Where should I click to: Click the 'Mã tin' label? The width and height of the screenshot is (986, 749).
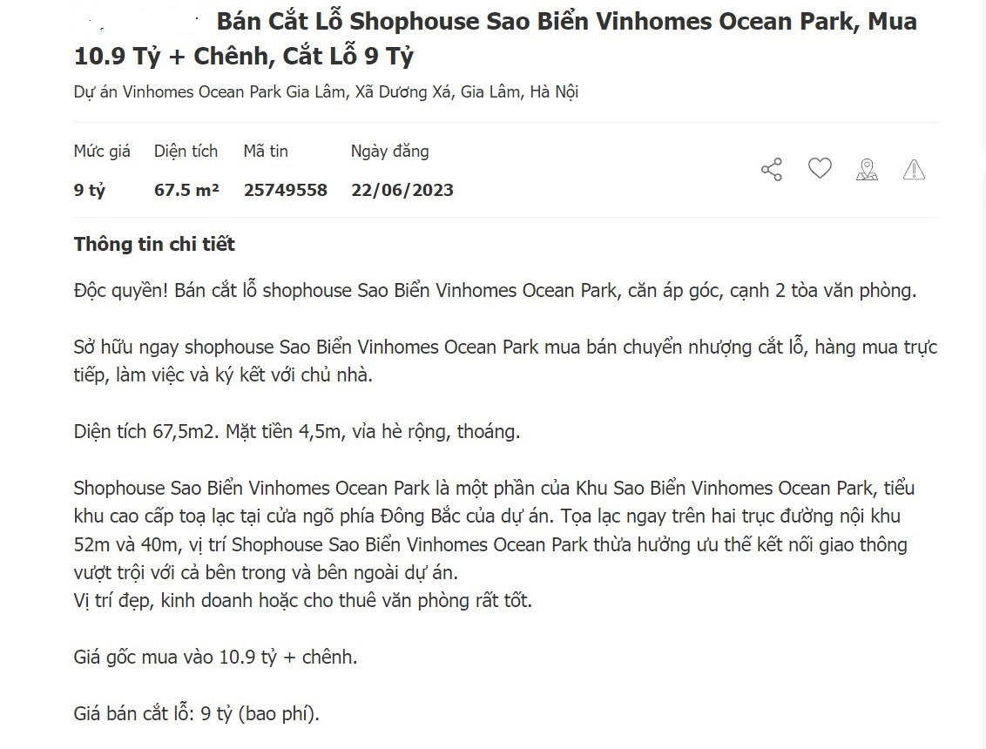click(266, 152)
